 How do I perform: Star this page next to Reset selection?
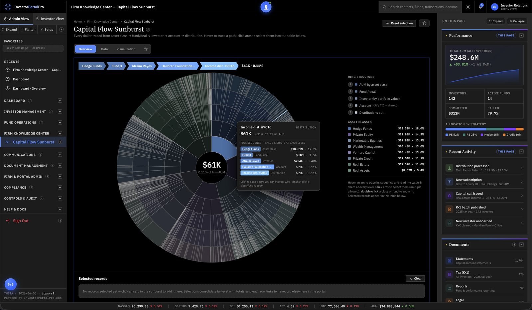pyautogui.click(x=424, y=23)
